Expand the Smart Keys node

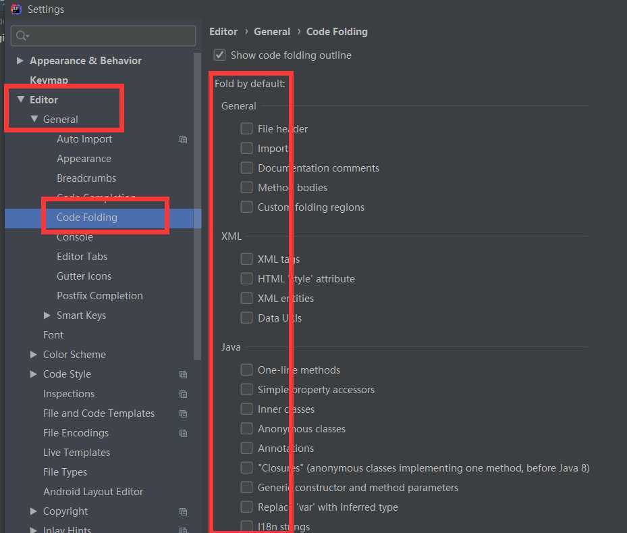coord(47,315)
